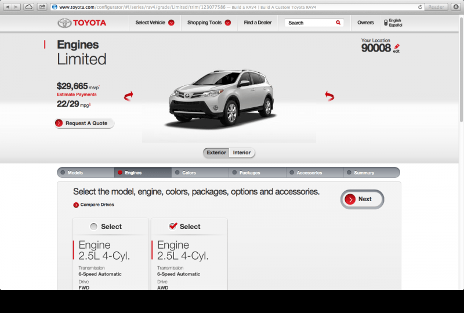Screen dimensions: 464x313
Task: Select the checked AWD engine option
Action: coord(173,226)
